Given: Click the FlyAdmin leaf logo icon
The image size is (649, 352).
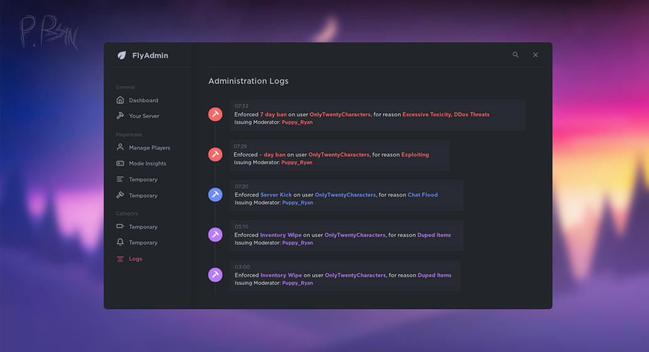Looking at the screenshot, I should tap(122, 55).
